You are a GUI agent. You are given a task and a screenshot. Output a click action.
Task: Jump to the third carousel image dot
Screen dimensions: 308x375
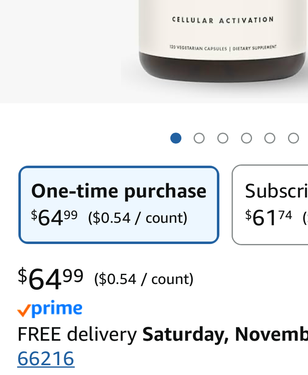click(x=223, y=138)
